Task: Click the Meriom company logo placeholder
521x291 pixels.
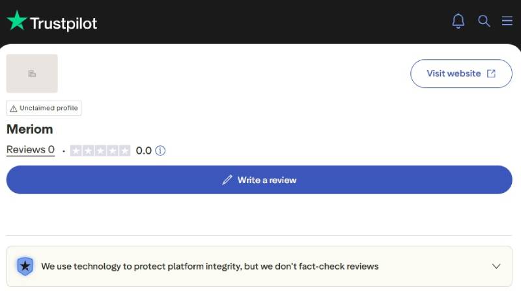Action: click(x=32, y=73)
